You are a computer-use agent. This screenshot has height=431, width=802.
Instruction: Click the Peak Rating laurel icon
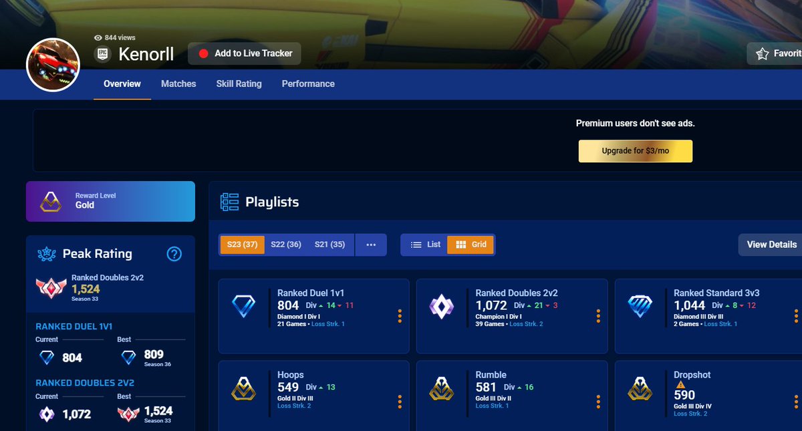tap(46, 254)
